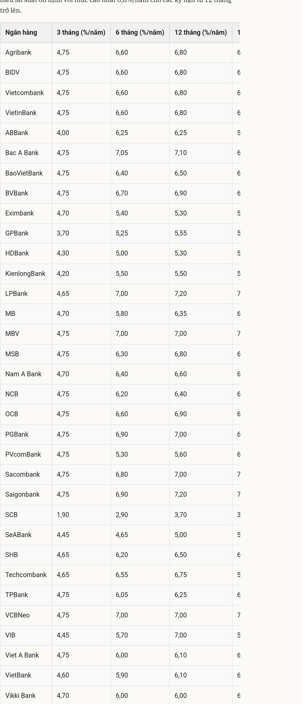Click the "6 tháng (%/năm)" column header

pos(140,32)
